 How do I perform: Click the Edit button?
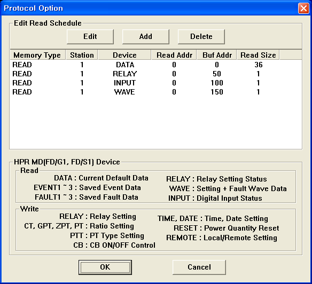click(x=90, y=37)
